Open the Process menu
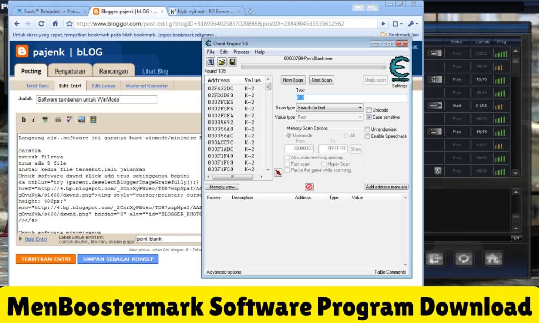This screenshot has width=539, height=323. pos(241,52)
